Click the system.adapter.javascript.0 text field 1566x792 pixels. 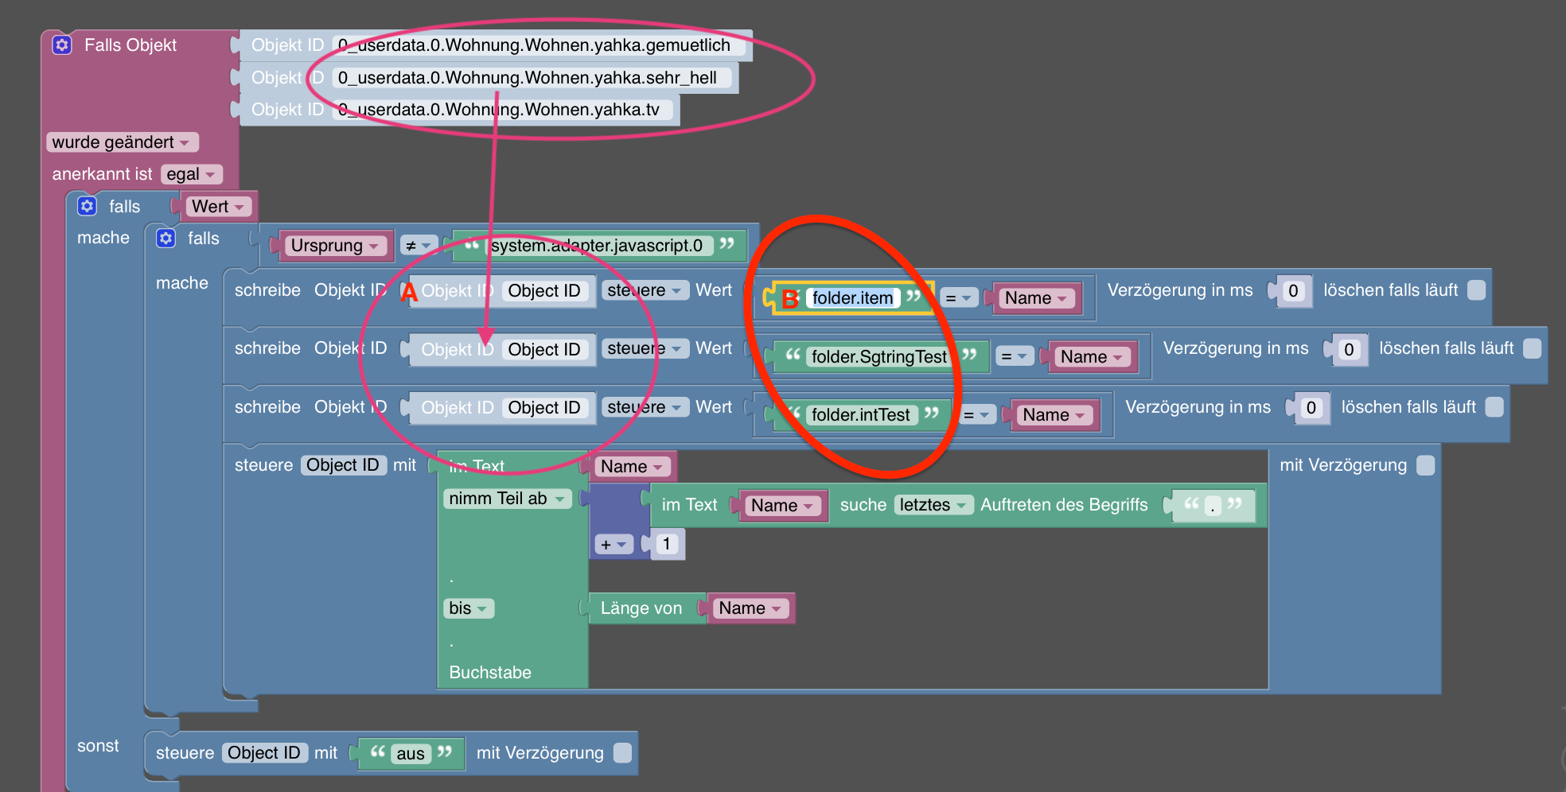coord(597,246)
